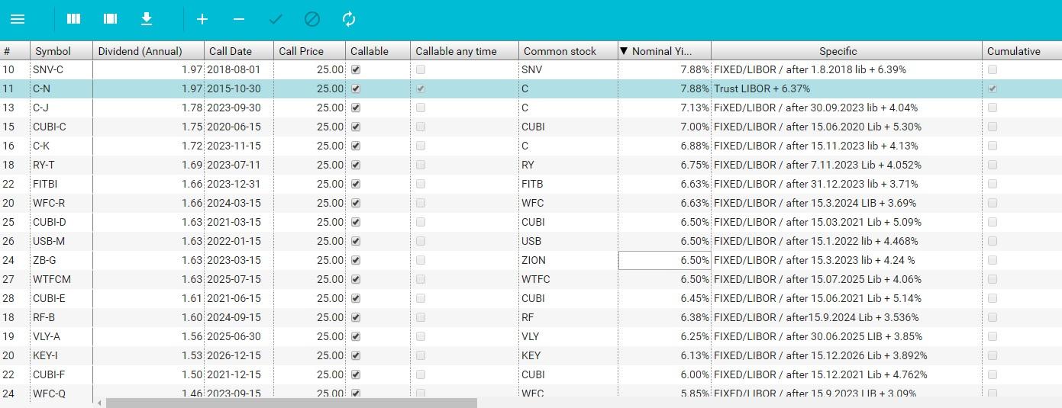Image resolution: width=1062 pixels, height=408 pixels.
Task: Click symbol cell KEY-I
Action: tap(62, 355)
